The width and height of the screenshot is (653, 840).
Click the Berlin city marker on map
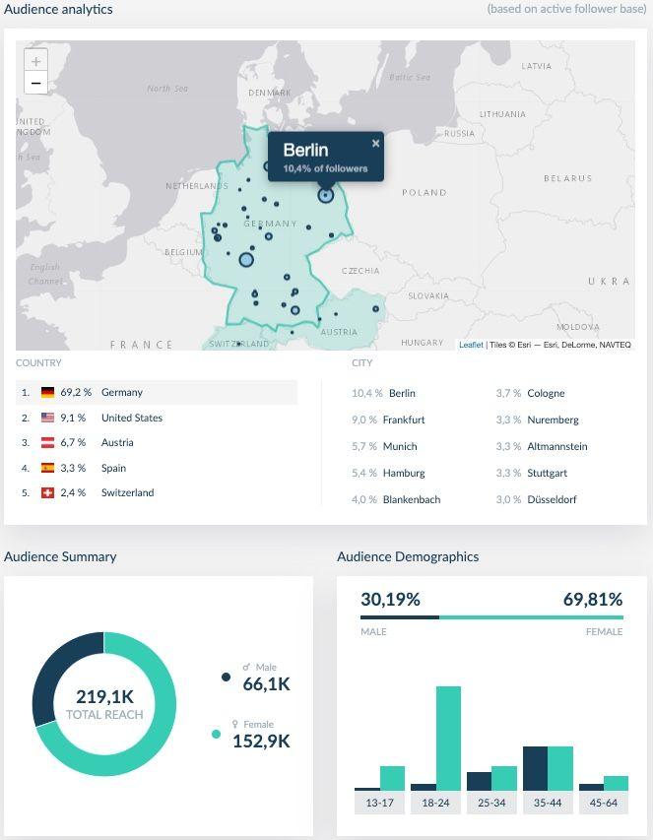pyautogui.click(x=326, y=195)
